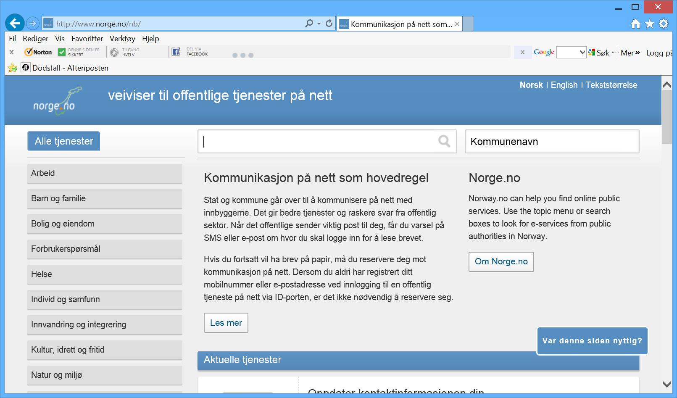677x398 pixels.
Task: Click the Om Norge.no button
Action: point(501,262)
